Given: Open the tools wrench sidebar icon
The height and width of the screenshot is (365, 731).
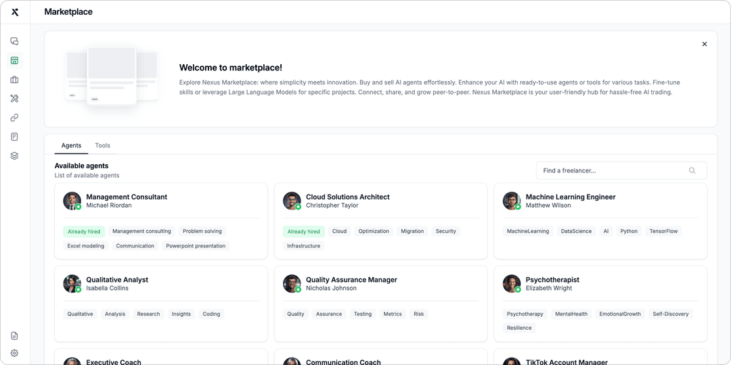Looking at the screenshot, I should [14, 99].
